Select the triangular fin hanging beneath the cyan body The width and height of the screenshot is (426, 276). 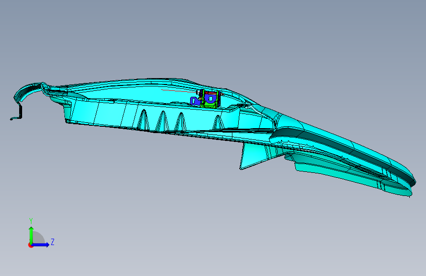(253, 156)
